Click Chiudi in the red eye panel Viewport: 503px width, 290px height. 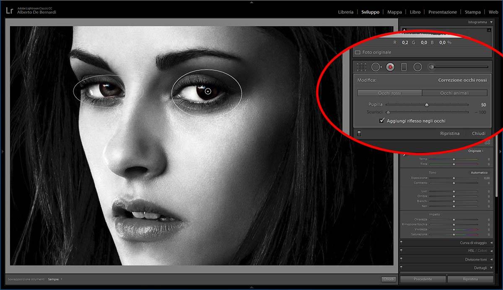click(478, 133)
